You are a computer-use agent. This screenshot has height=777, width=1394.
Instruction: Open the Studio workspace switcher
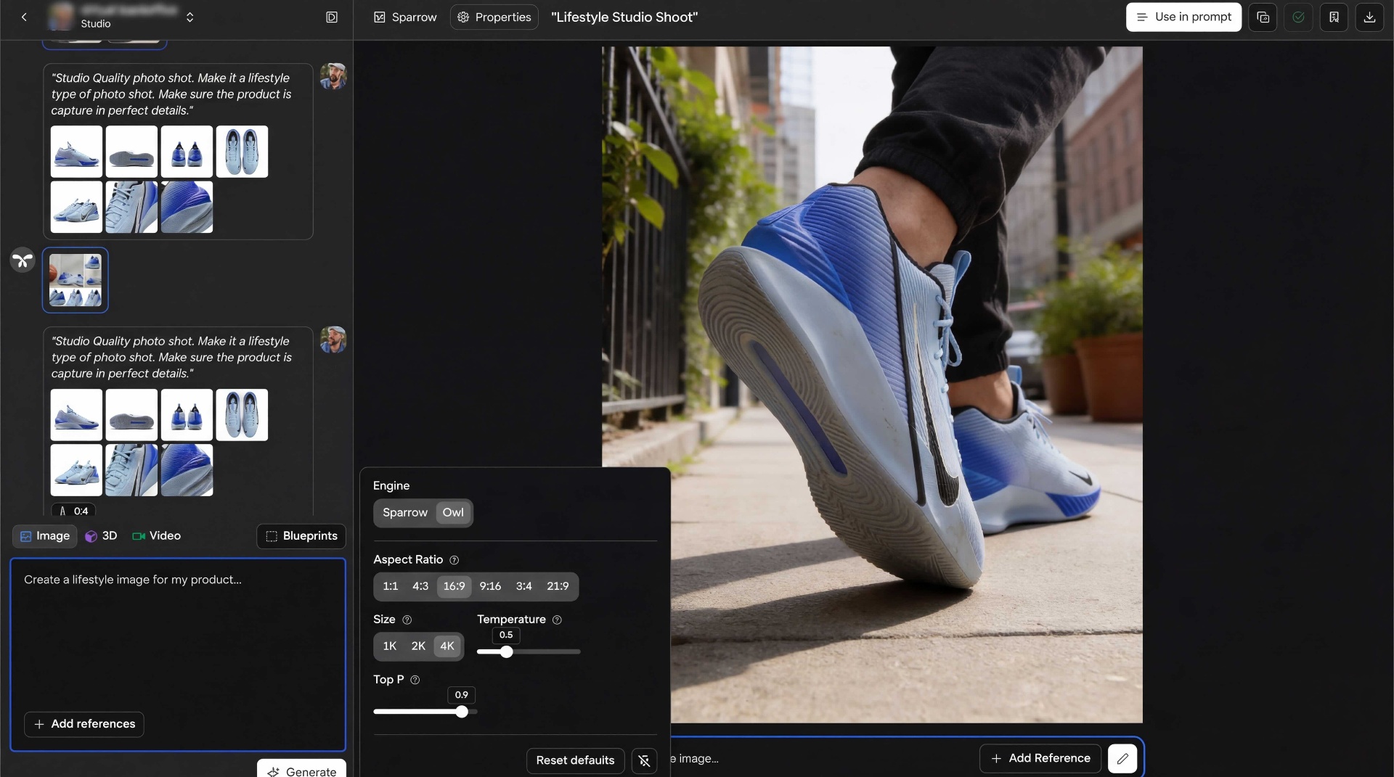point(189,17)
